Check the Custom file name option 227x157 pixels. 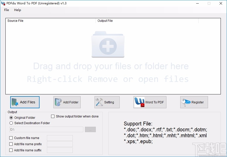[x=11, y=138]
